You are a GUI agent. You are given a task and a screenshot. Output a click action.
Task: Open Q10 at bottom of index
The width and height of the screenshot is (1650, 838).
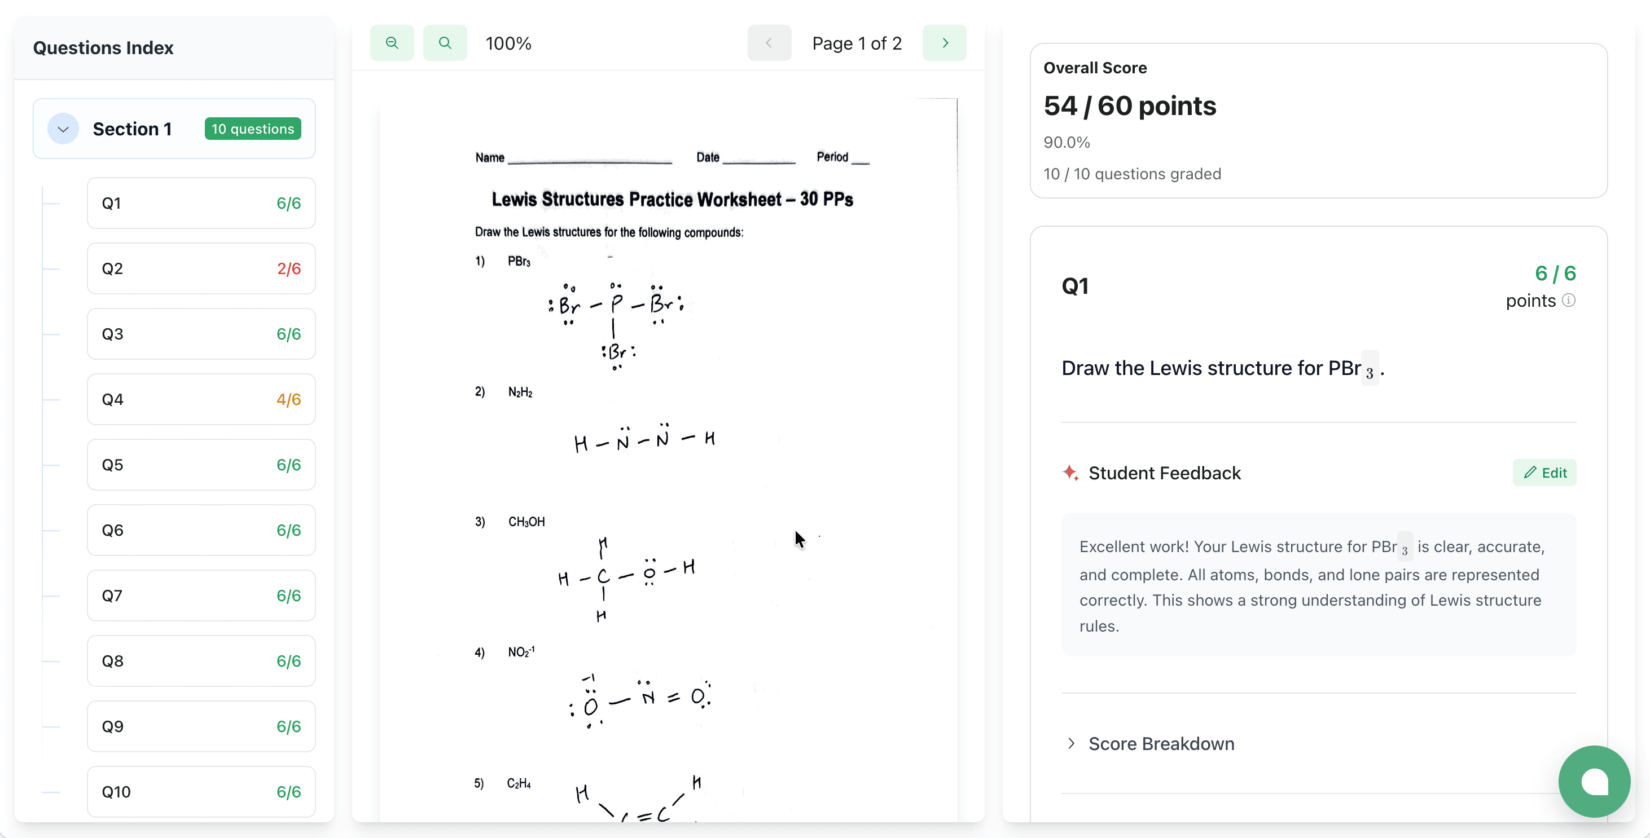pyautogui.click(x=200, y=791)
